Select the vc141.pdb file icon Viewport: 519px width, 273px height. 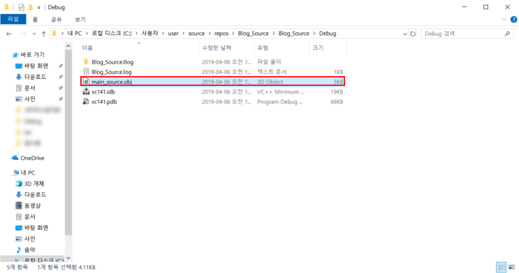tap(86, 101)
